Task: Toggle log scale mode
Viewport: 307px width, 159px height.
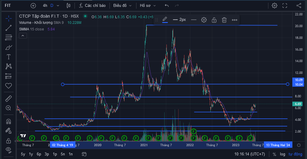Action: [x=282, y=154]
